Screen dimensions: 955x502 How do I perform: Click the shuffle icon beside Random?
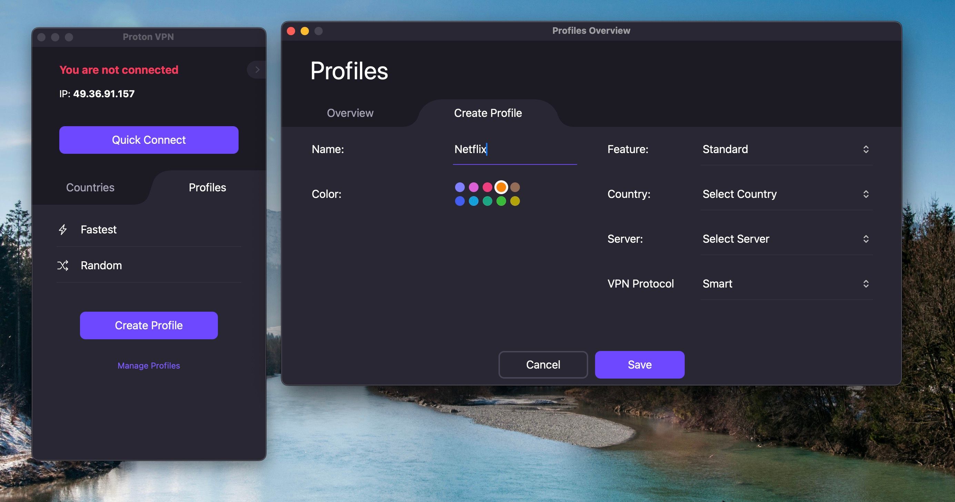[63, 265]
